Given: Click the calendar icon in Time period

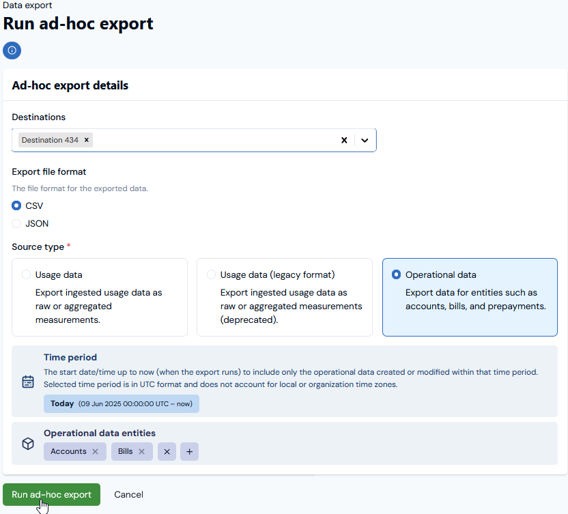Looking at the screenshot, I should (28, 382).
